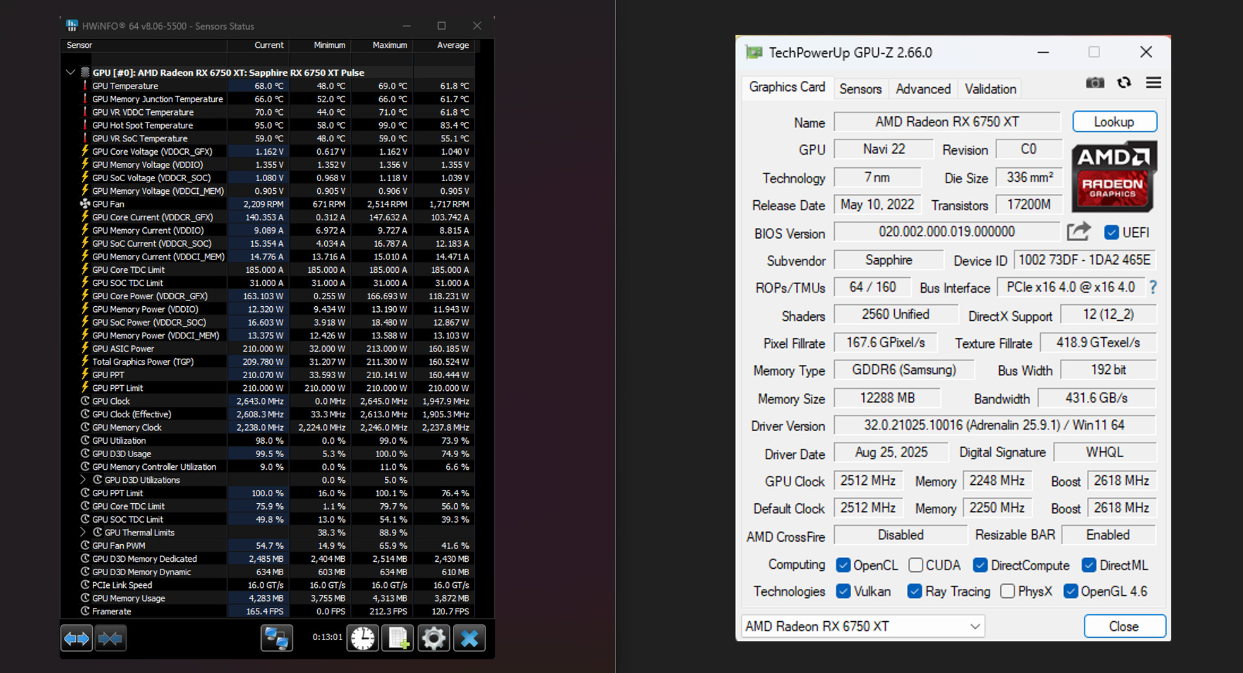Viewport: 1243px width, 673px height.
Task: Open the Validation tab in GPU-Z
Action: pos(990,89)
